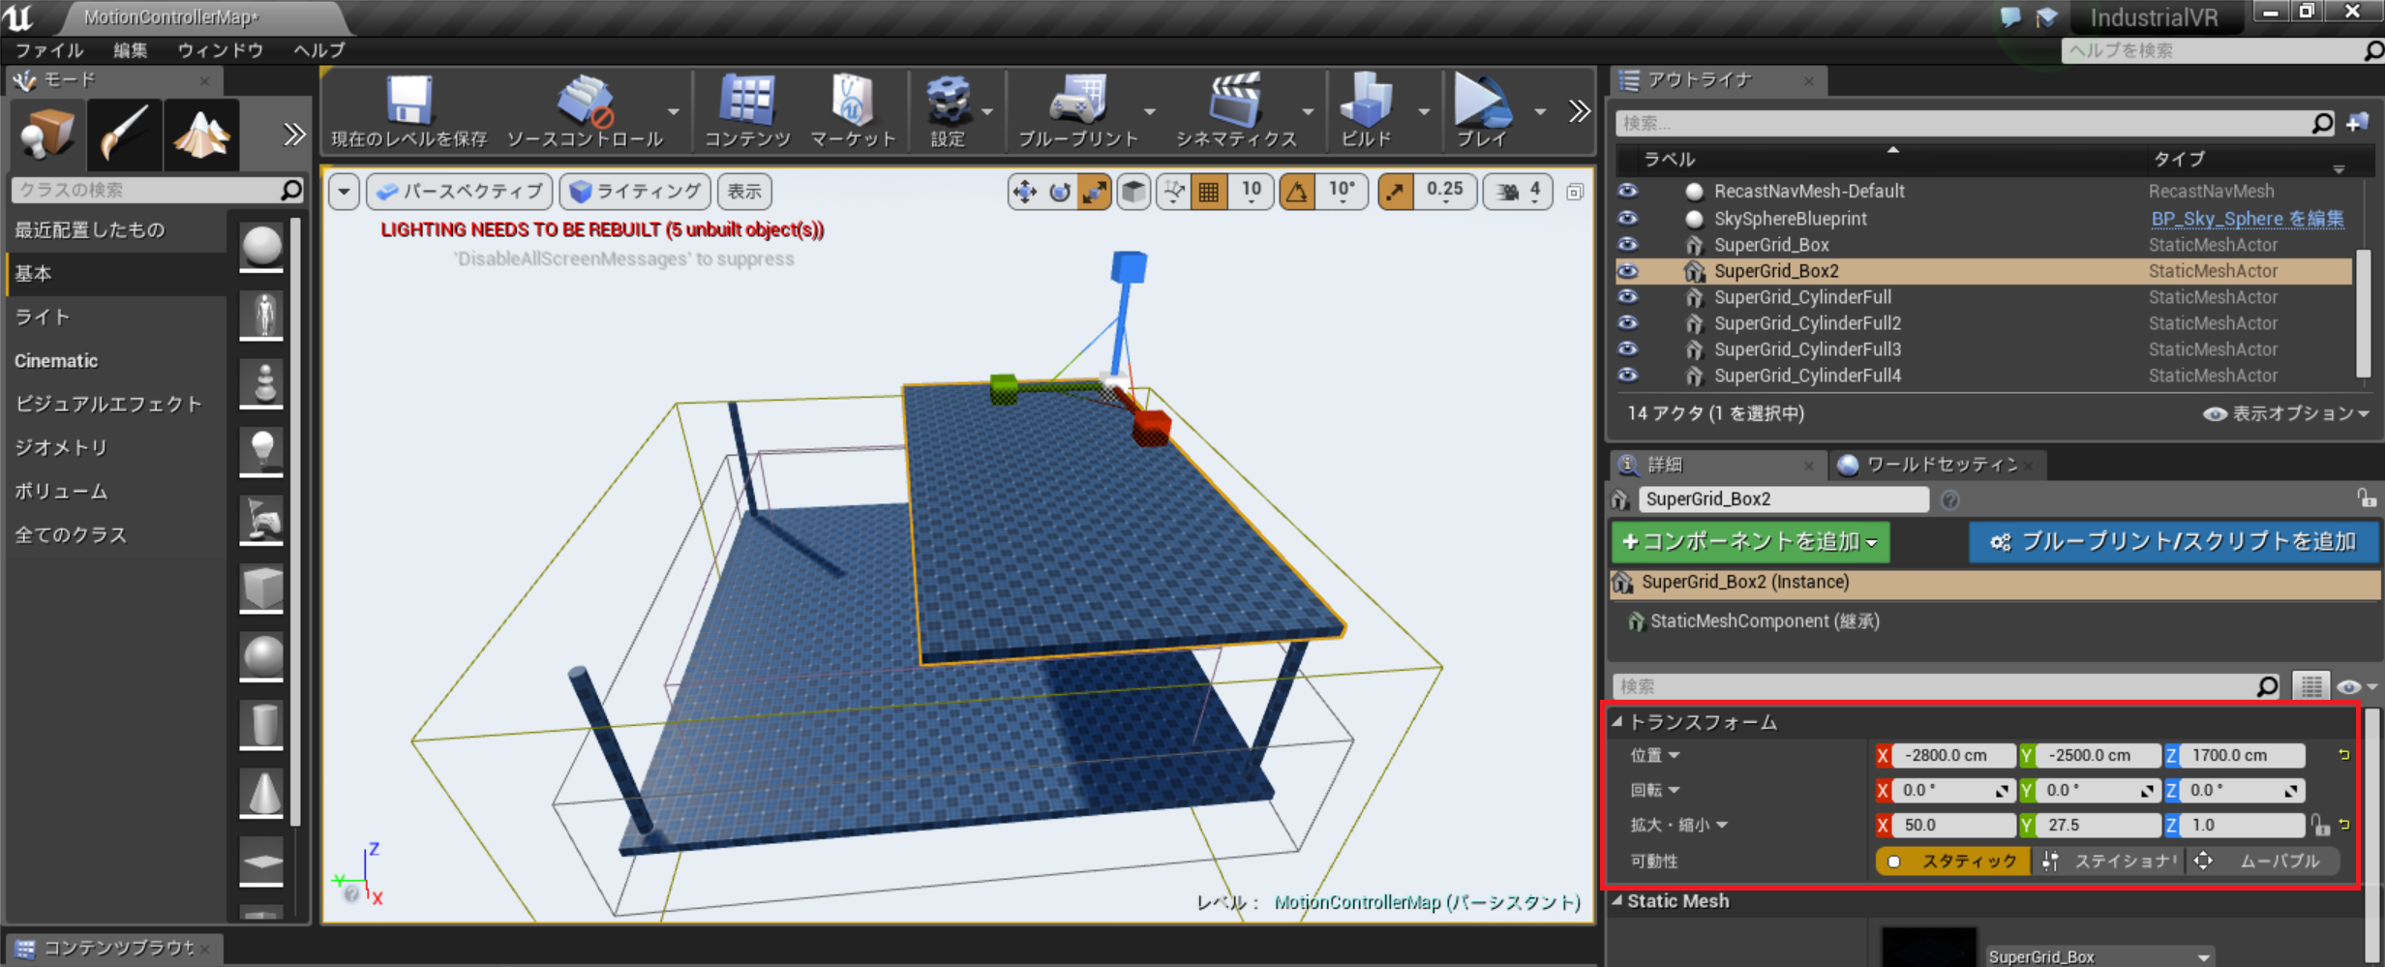Click the Build toolbar icon
This screenshot has width=2385, height=967.
pyautogui.click(x=1366, y=110)
